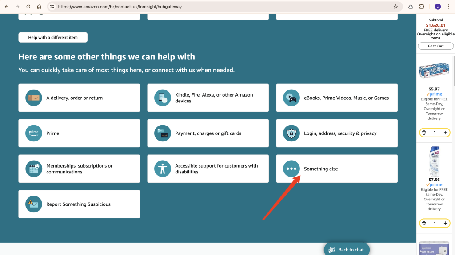Open the browser three-dot menu
Viewport: 455px width, 255px height.
pyautogui.click(x=448, y=7)
